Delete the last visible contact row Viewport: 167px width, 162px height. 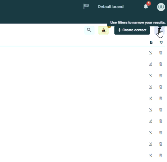(x=161, y=155)
